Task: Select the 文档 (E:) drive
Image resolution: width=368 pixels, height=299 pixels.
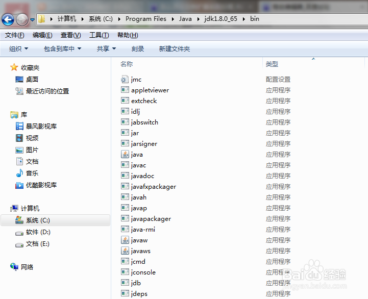Action: coord(38,244)
